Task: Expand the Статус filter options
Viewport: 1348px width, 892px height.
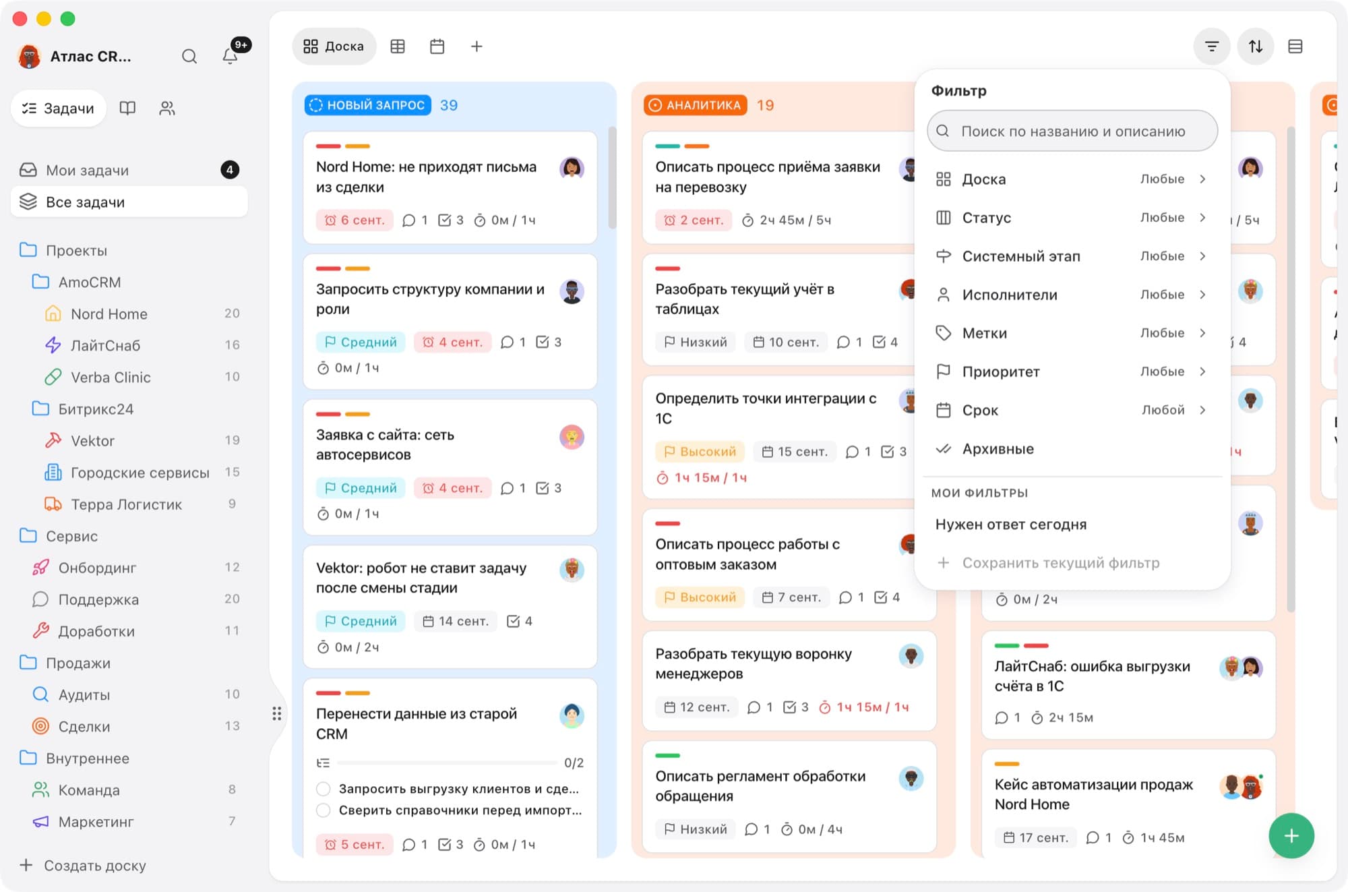Action: pyautogui.click(x=1072, y=218)
